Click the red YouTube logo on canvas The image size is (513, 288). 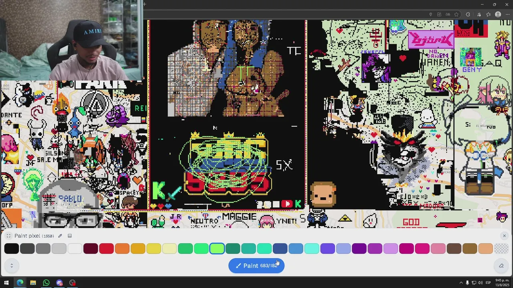(287, 204)
